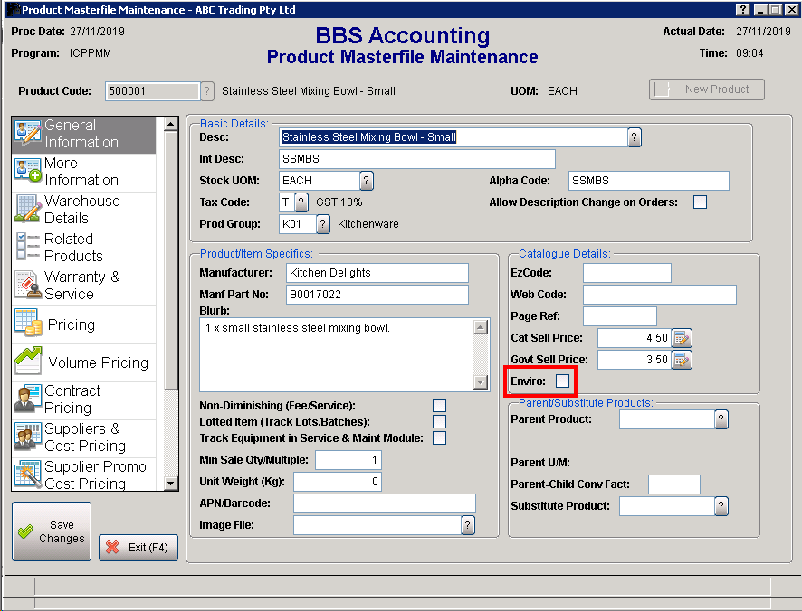802x611 pixels.
Task: Open the Pricing section icon
Action: coord(28,324)
